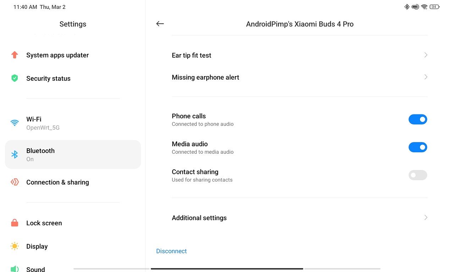Viewport: 454px width, 272px height.
Task: Disable the Phone calls toggle
Action: click(x=418, y=119)
